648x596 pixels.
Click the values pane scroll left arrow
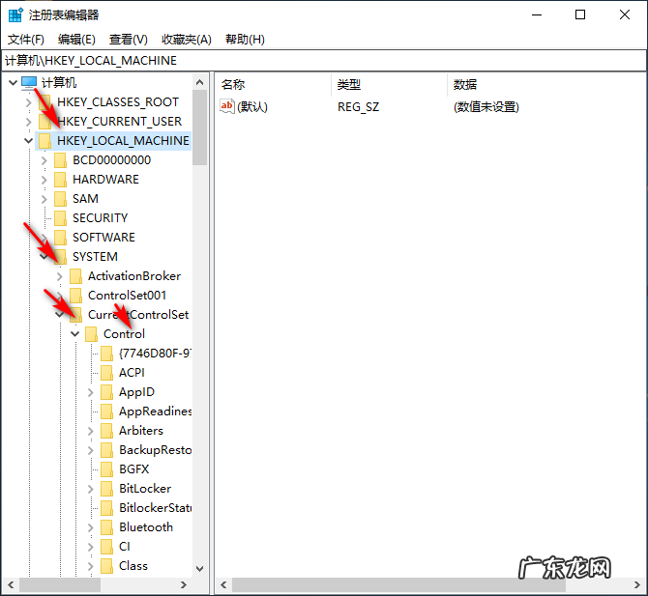(223, 584)
